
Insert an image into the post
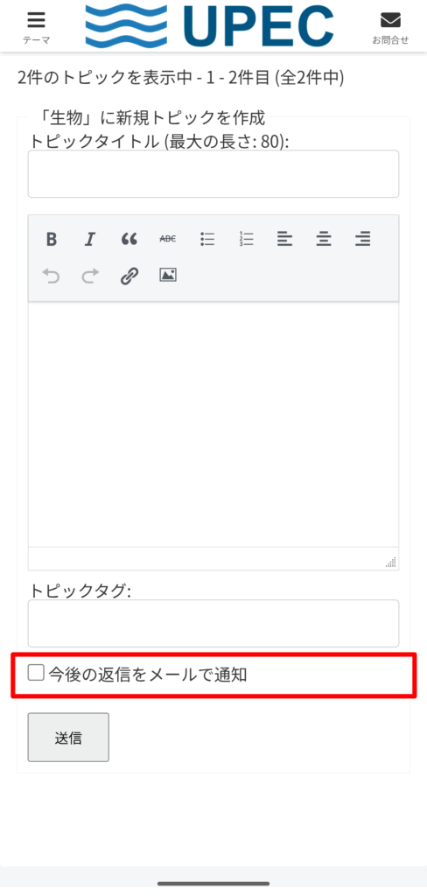click(167, 276)
